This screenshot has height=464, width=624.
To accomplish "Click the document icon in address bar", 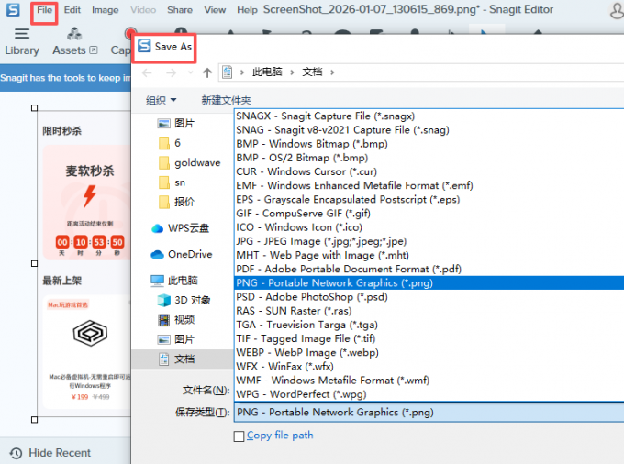I will point(228,72).
